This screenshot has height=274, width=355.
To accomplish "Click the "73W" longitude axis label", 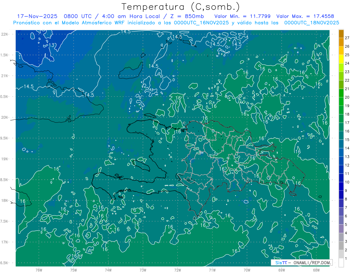I will pos(143,270).
